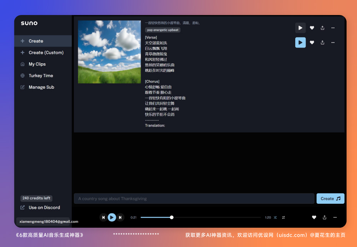Screen dimensions: 357x247
Task: Like the first clip with the heart icon
Action: point(312,28)
